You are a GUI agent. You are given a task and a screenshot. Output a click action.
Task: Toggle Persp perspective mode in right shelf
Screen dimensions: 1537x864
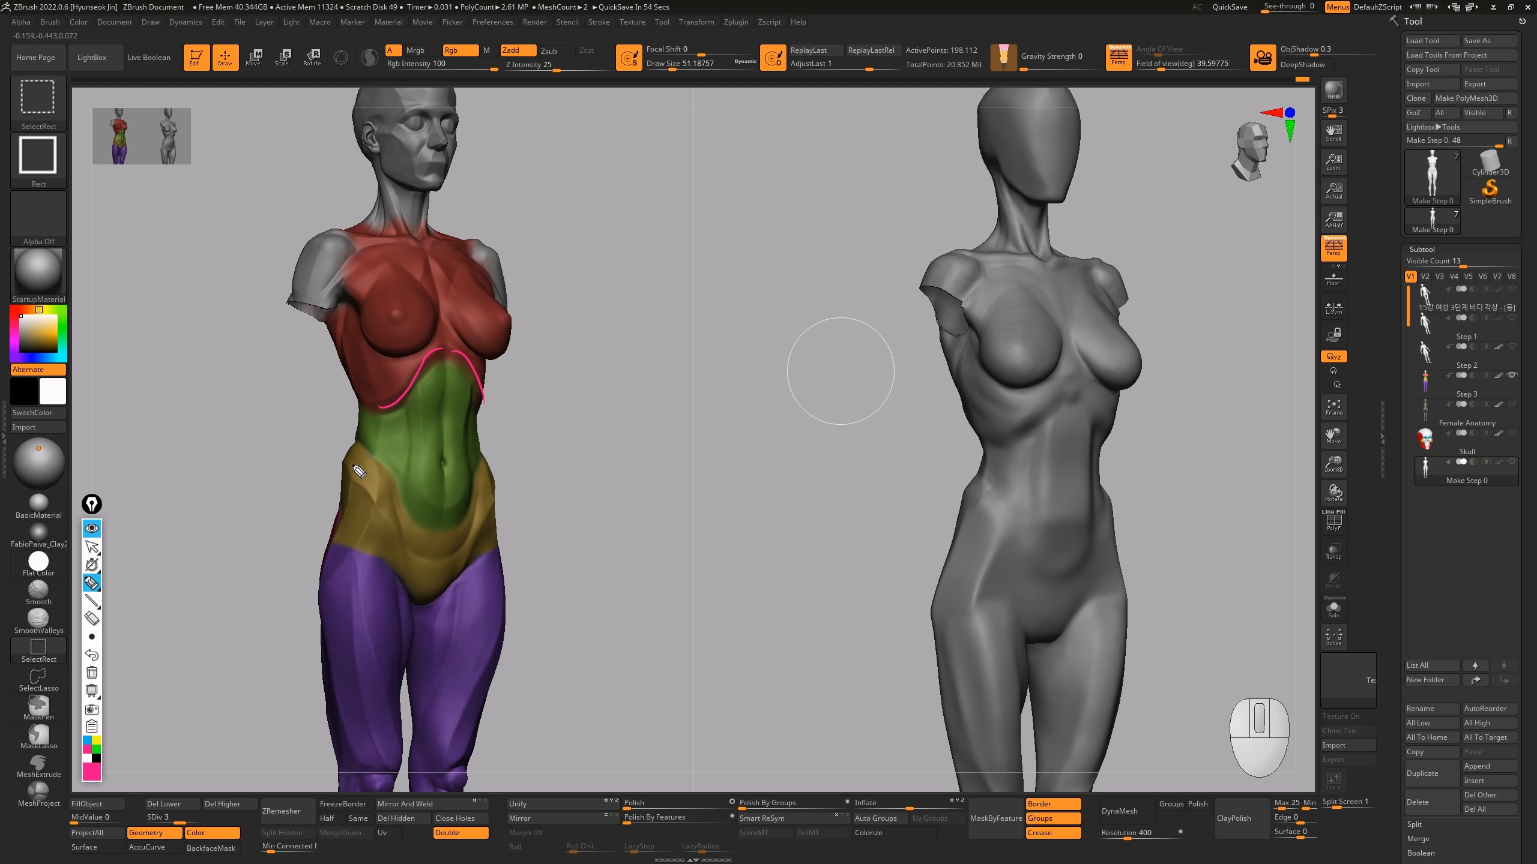coord(1333,248)
